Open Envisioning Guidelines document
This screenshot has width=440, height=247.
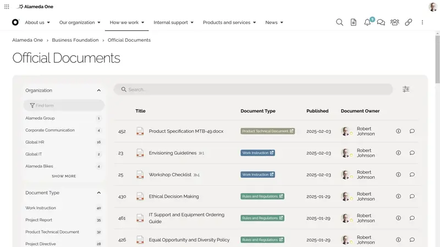[173, 153]
